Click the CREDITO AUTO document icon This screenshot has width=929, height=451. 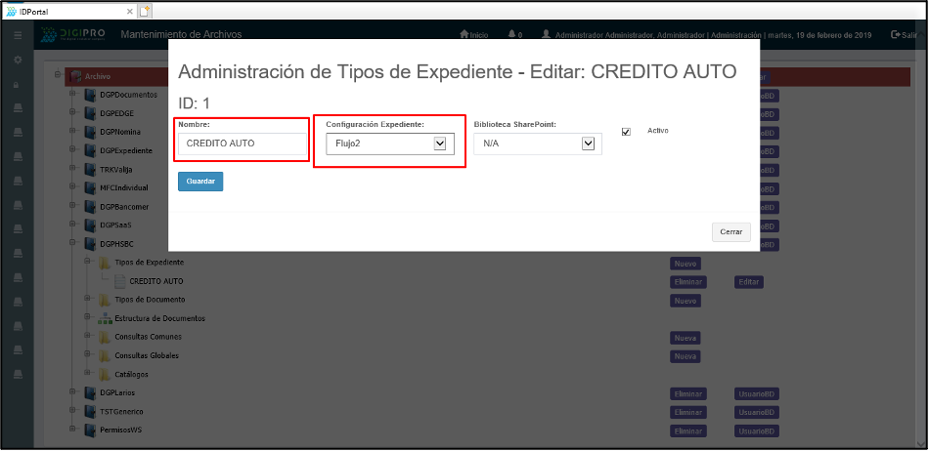click(120, 281)
